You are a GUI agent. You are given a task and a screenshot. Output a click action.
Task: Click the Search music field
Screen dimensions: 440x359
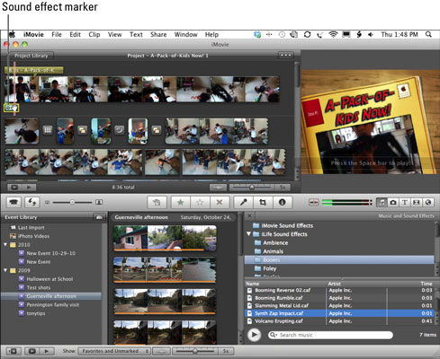point(330,335)
